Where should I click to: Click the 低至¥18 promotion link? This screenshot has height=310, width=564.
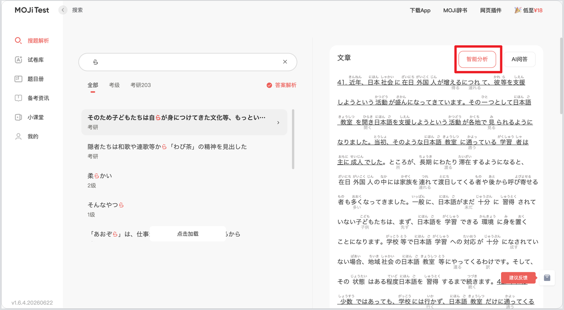tap(533, 10)
